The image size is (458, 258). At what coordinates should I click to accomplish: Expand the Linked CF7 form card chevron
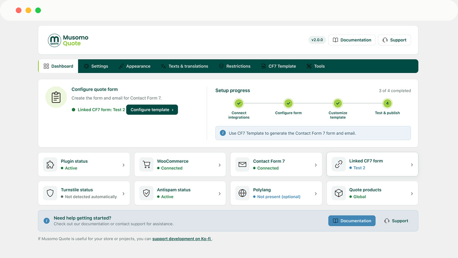[412, 165]
